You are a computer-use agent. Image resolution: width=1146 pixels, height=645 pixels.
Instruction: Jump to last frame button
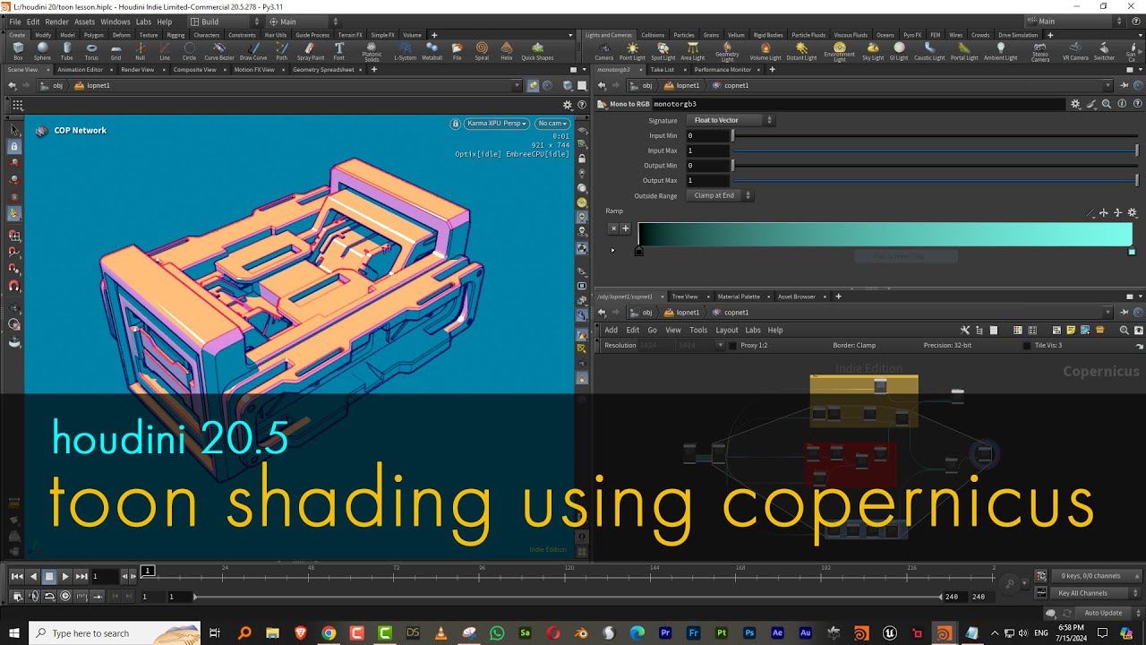point(81,576)
